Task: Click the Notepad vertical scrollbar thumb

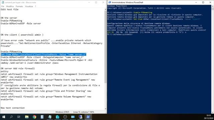Action: pyautogui.click(x=106, y=47)
